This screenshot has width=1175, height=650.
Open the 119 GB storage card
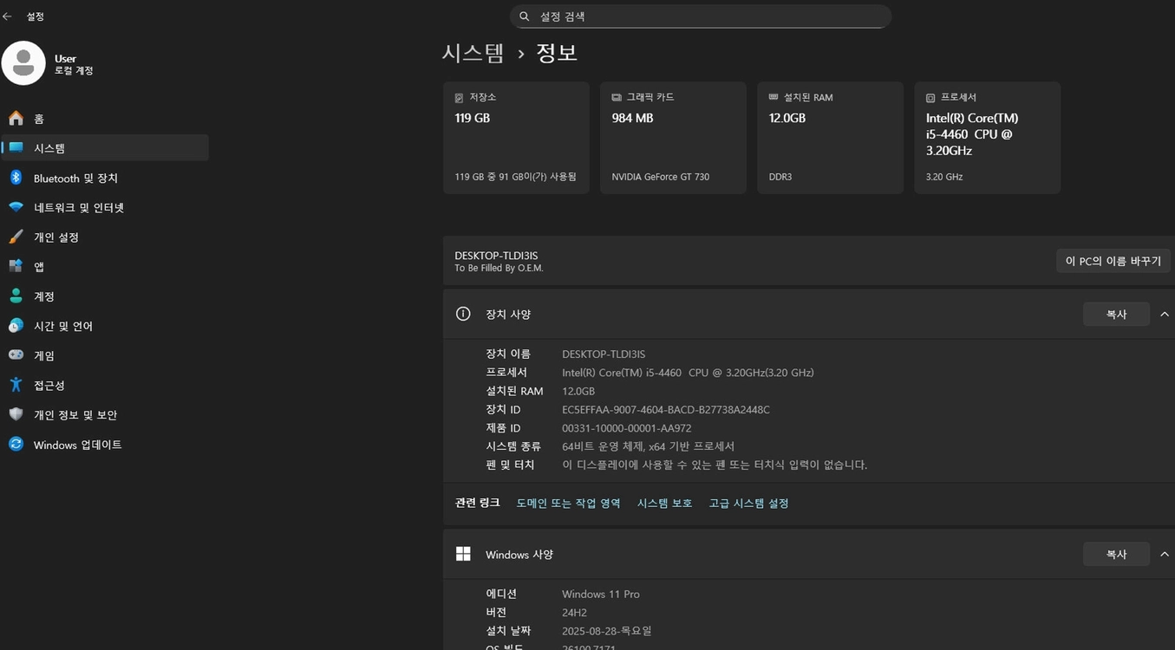coord(516,138)
